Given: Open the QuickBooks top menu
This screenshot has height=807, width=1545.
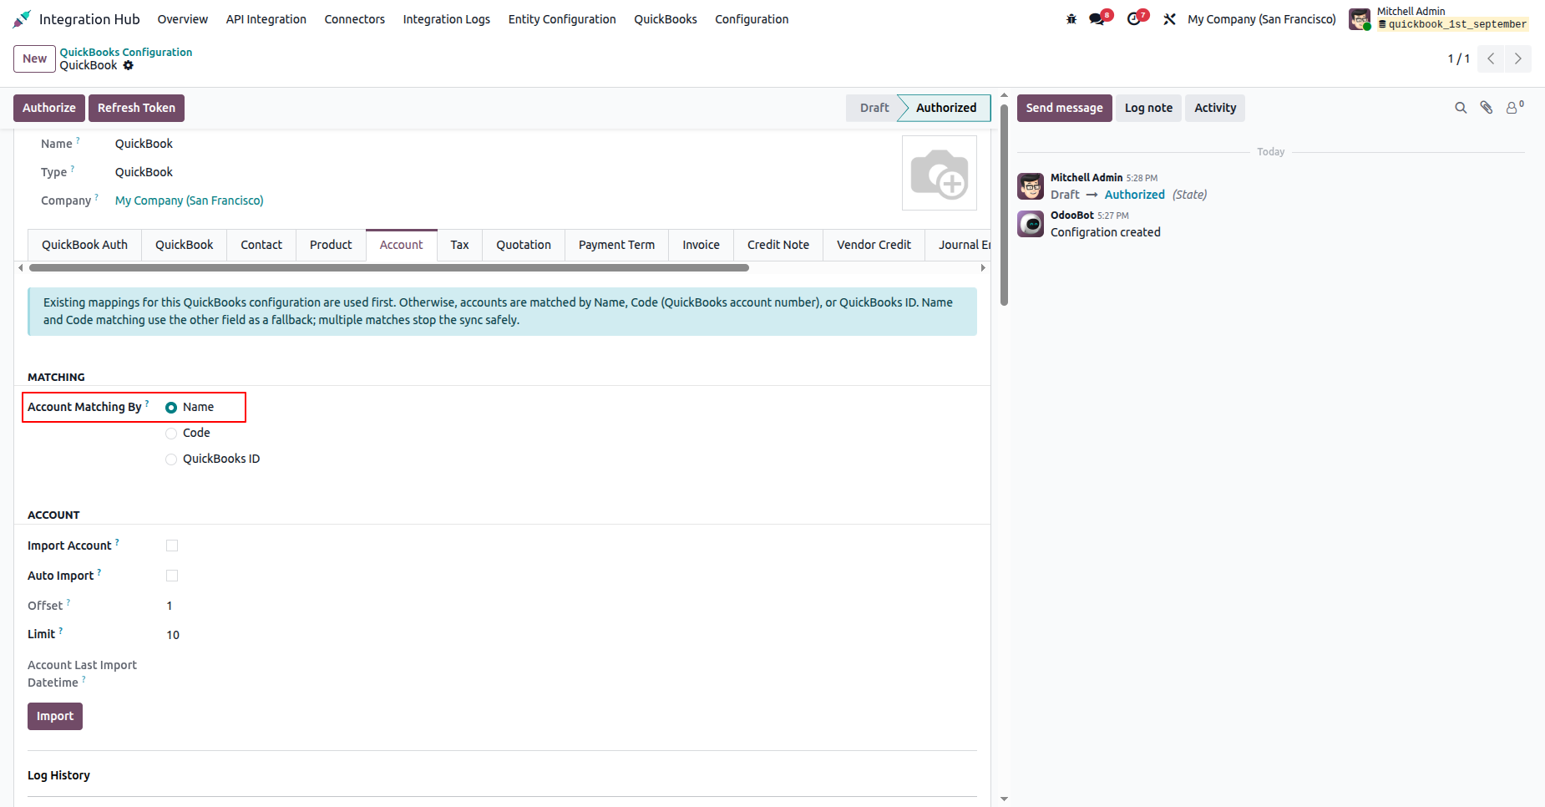Looking at the screenshot, I should coord(666,19).
